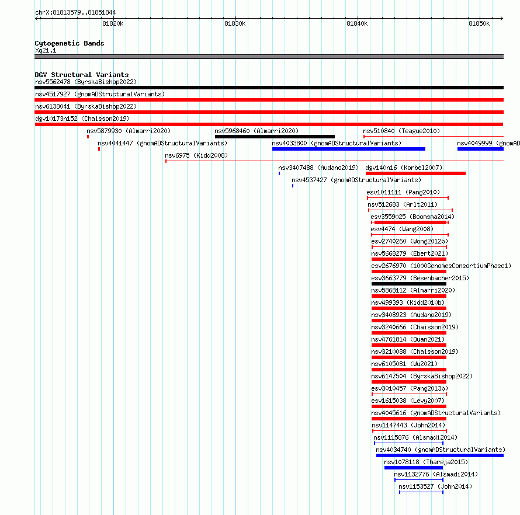Click the Xq21.1 cytogenetic band bar
The height and width of the screenshot is (515, 520).
[269, 57]
